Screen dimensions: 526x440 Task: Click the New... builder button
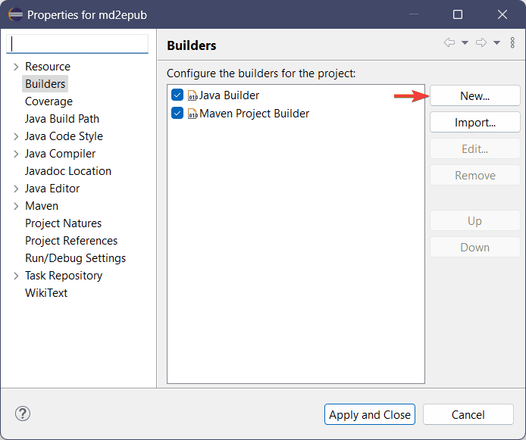point(475,96)
